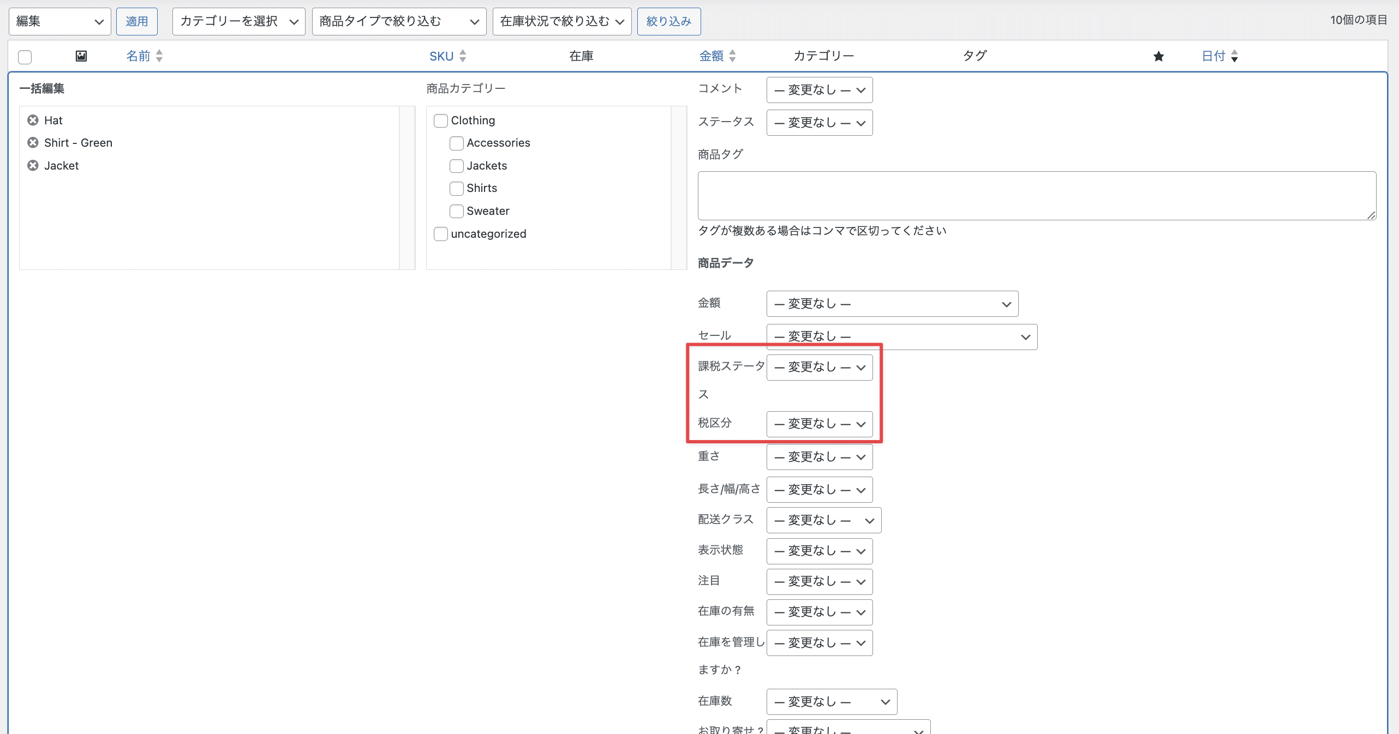Open the 重さ dropdown
Screen dimensions: 1399x734
point(820,457)
